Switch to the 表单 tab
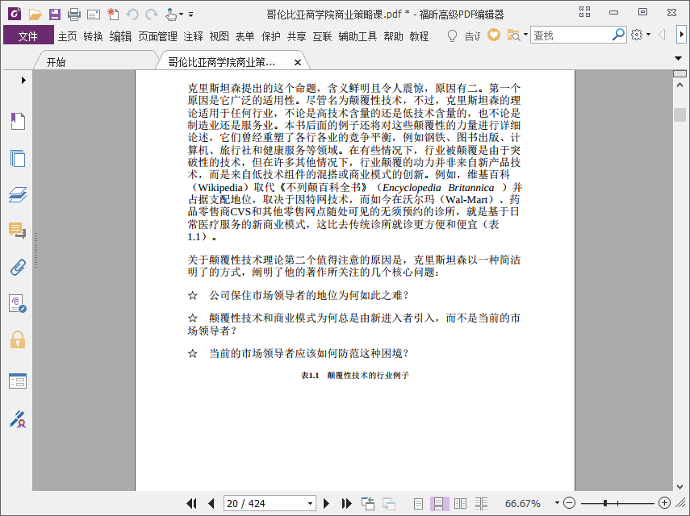This screenshot has height=516, width=690. (x=245, y=36)
